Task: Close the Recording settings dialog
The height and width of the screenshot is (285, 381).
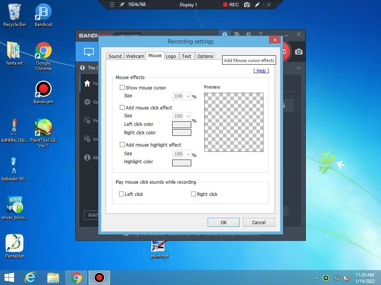Action: click(x=275, y=40)
